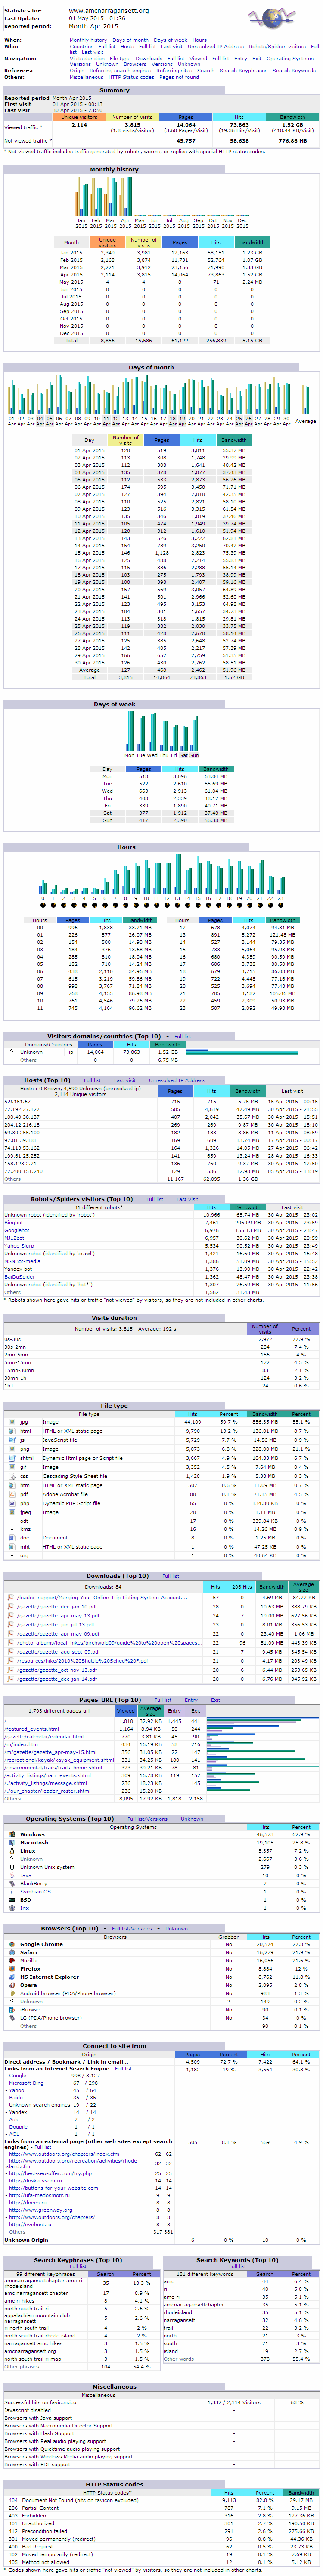Click the Google Chrome browser icon
Screen dimensions: 323x2576
coord(11,1944)
